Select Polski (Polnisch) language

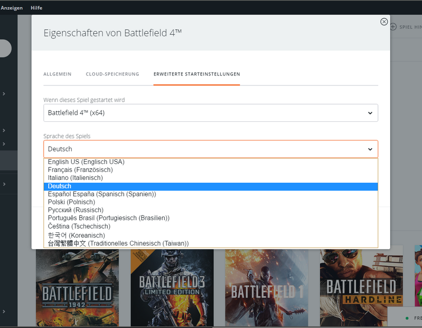pyautogui.click(x=211, y=202)
